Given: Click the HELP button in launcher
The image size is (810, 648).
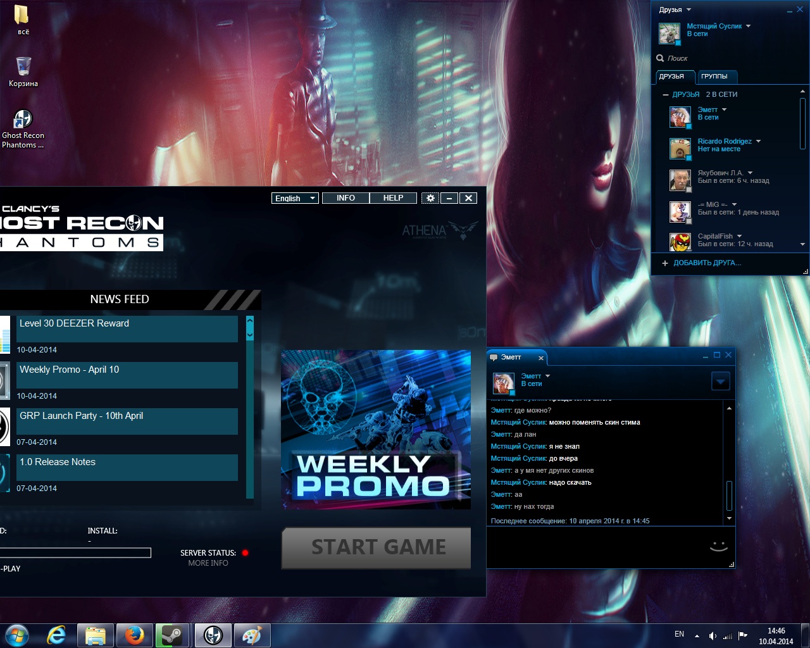Looking at the screenshot, I should [393, 198].
